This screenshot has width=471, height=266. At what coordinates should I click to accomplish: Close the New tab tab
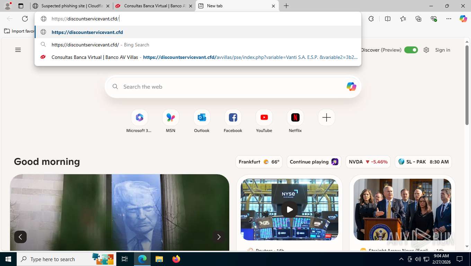tap(273, 6)
